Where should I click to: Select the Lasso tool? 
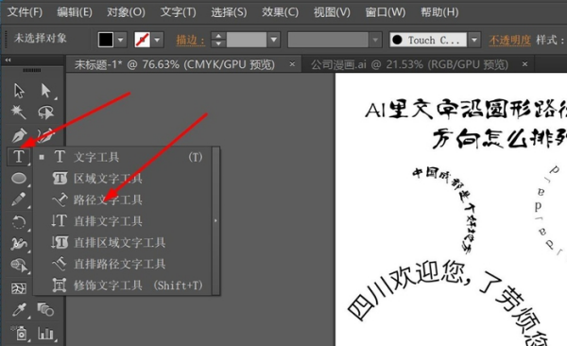(46, 112)
